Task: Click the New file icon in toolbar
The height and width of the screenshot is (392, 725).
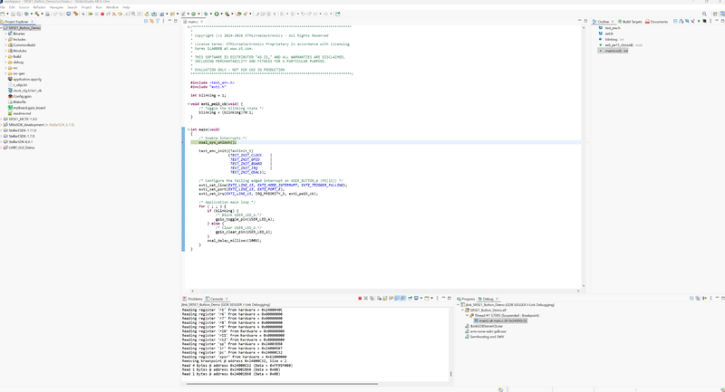Action: pyautogui.click(x=3, y=14)
